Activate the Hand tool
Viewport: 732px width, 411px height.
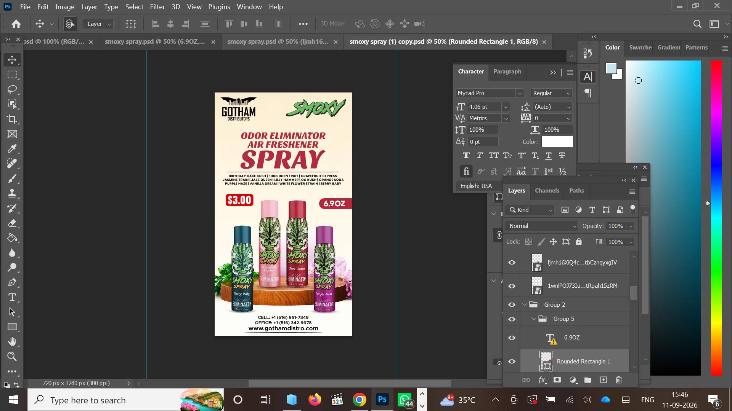12,342
